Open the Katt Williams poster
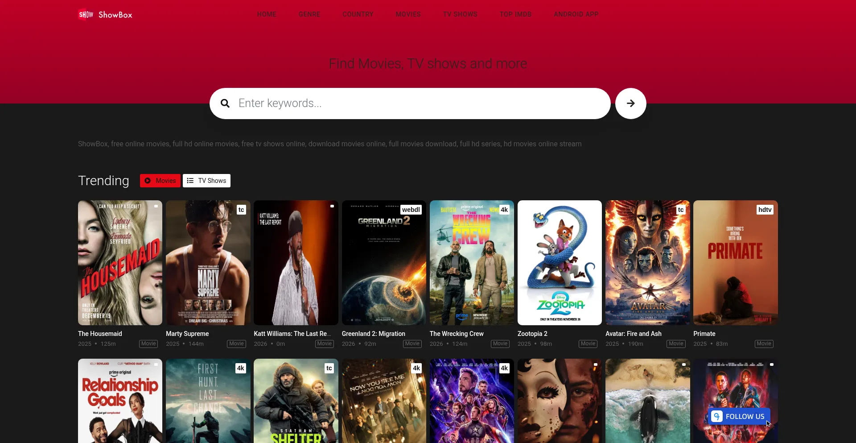Image resolution: width=856 pixels, height=443 pixels. pyautogui.click(x=296, y=263)
